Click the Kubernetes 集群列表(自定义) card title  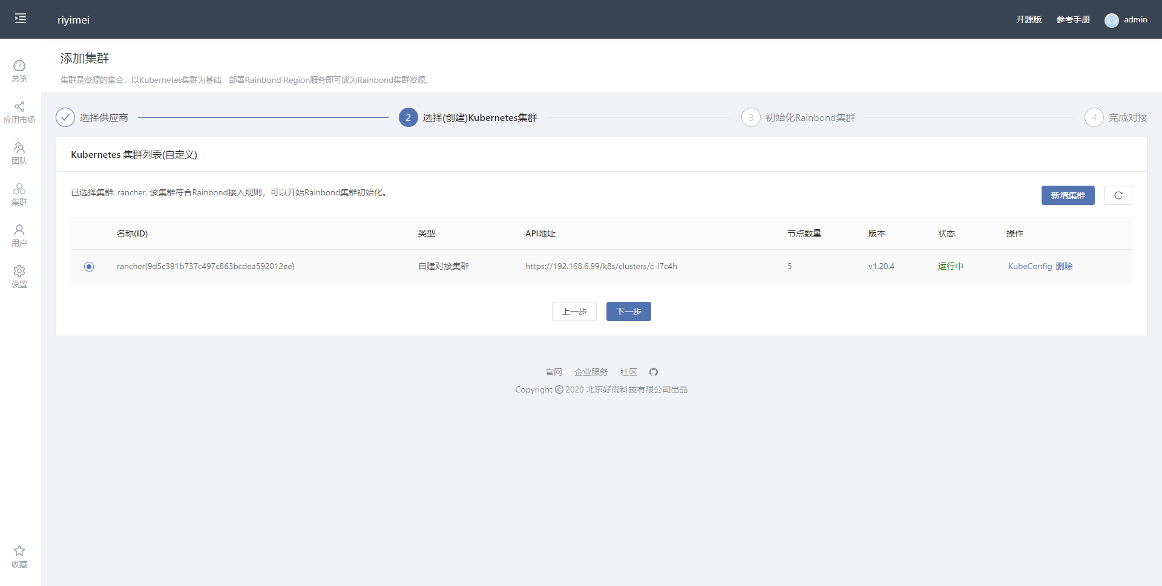click(x=134, y=154)
